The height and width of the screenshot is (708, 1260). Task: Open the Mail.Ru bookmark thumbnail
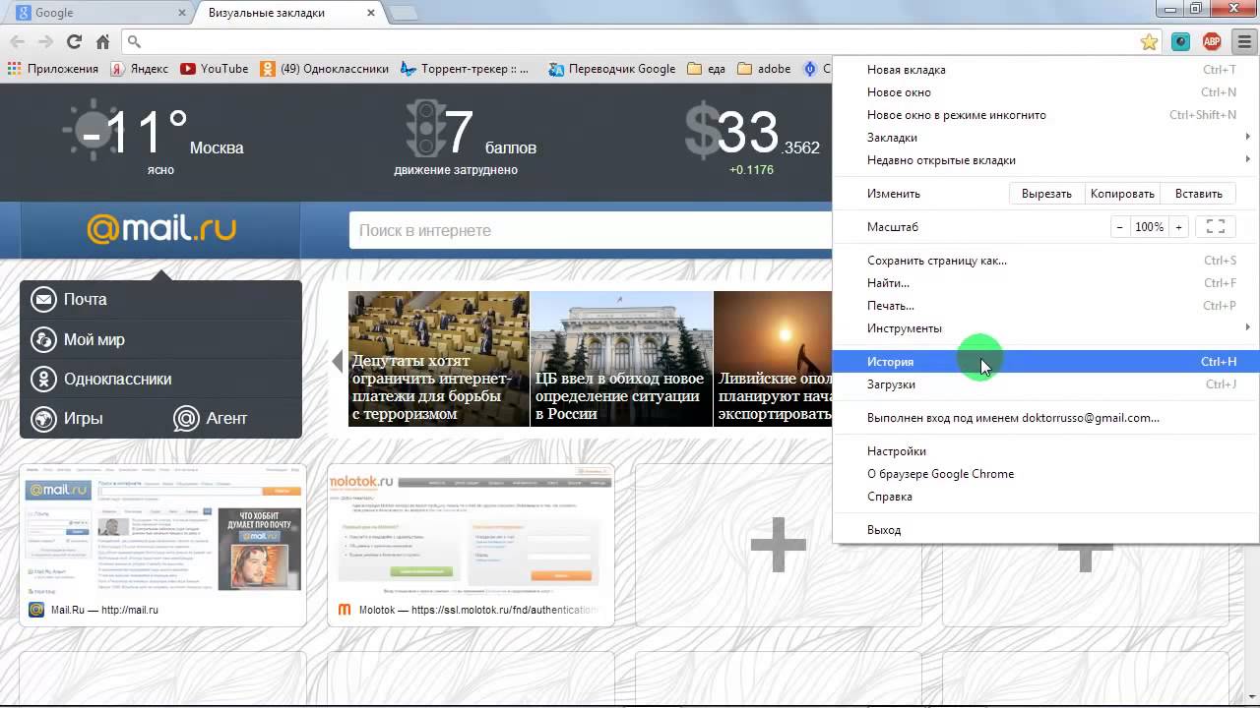(163, 545)
